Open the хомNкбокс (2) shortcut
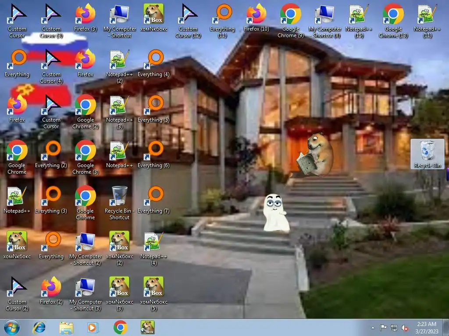 (119, 248)
